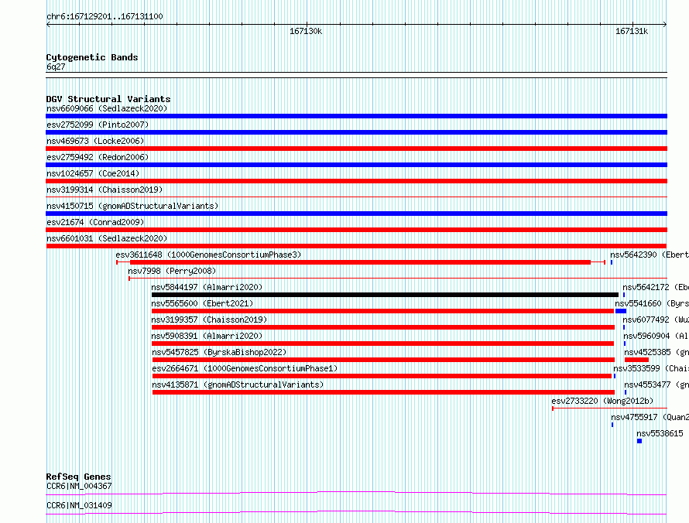This screenshot has height=523, width=689.
Task: Open nsv5565600 (Ebert2021) variant label
Action: tap(202, 303)
